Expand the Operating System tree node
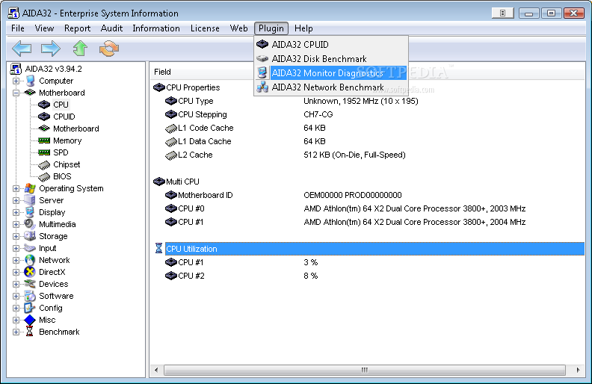Image resolution: width=592 pixels, height=384 pixels. click(16, 188)
